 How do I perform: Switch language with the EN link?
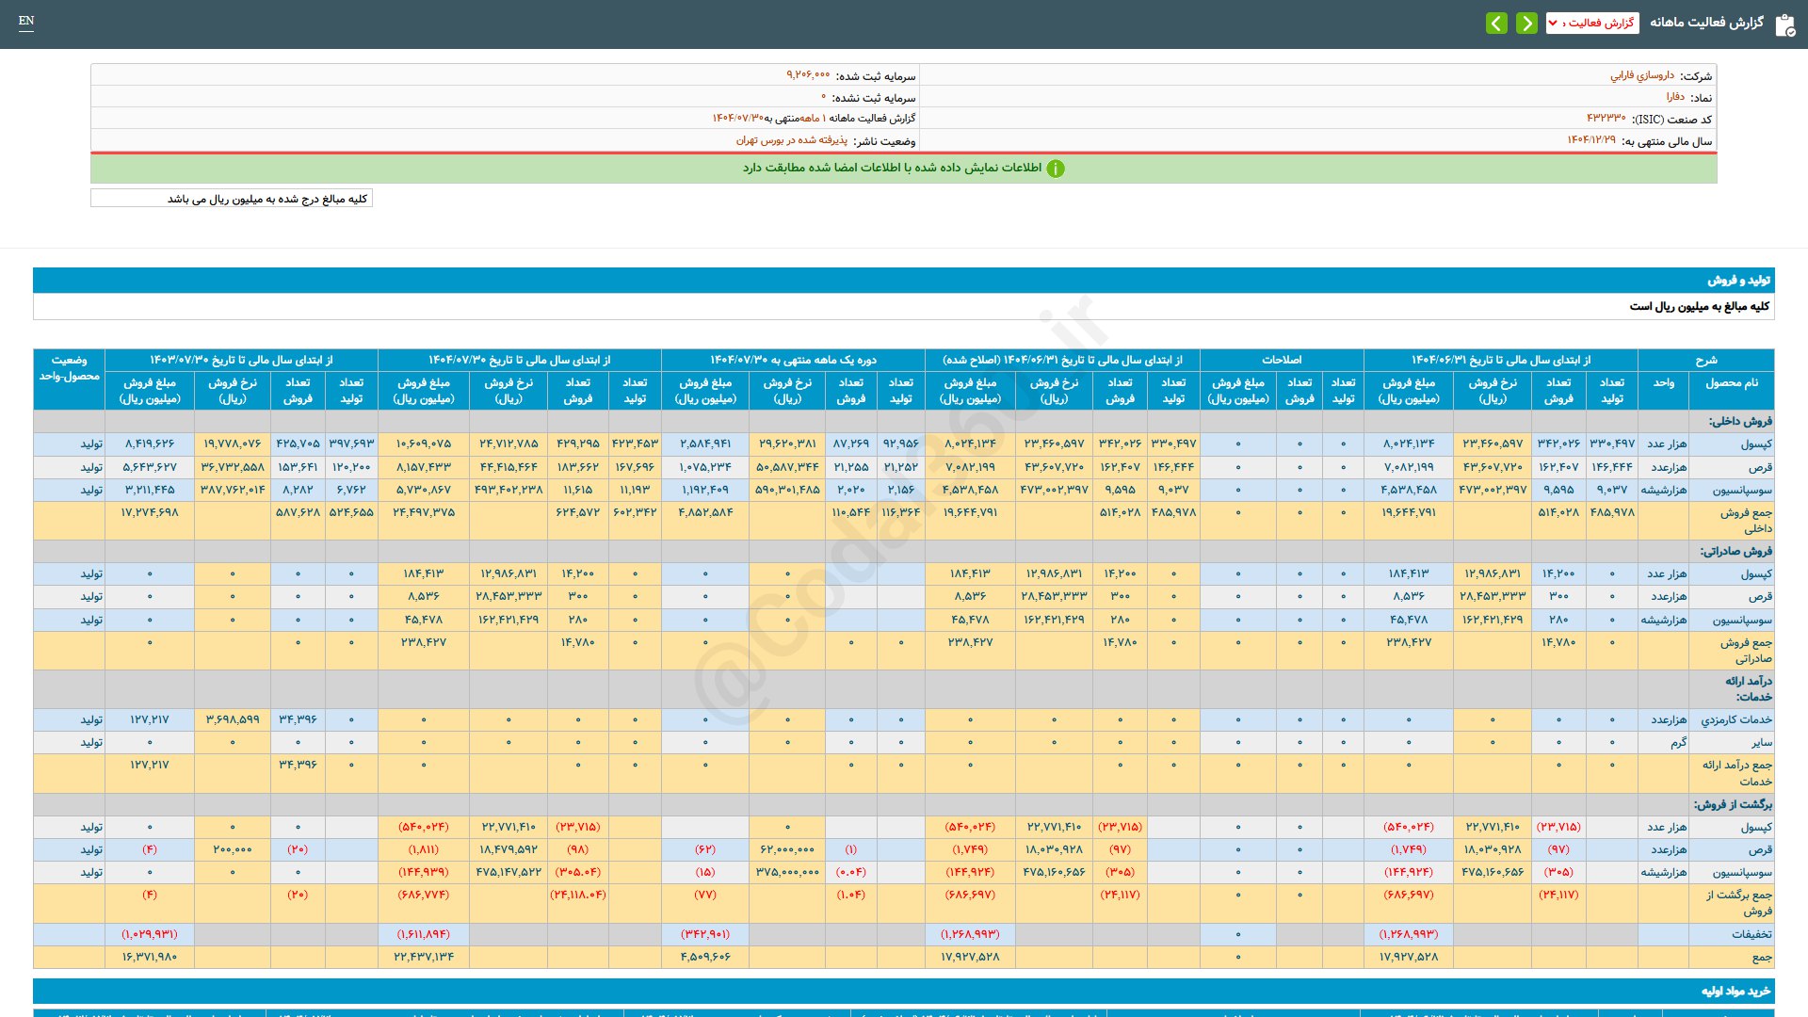[x=26, y=21]
